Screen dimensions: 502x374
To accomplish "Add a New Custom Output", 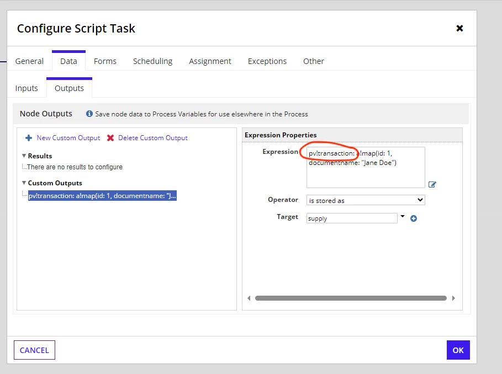I will click(68, 138).
